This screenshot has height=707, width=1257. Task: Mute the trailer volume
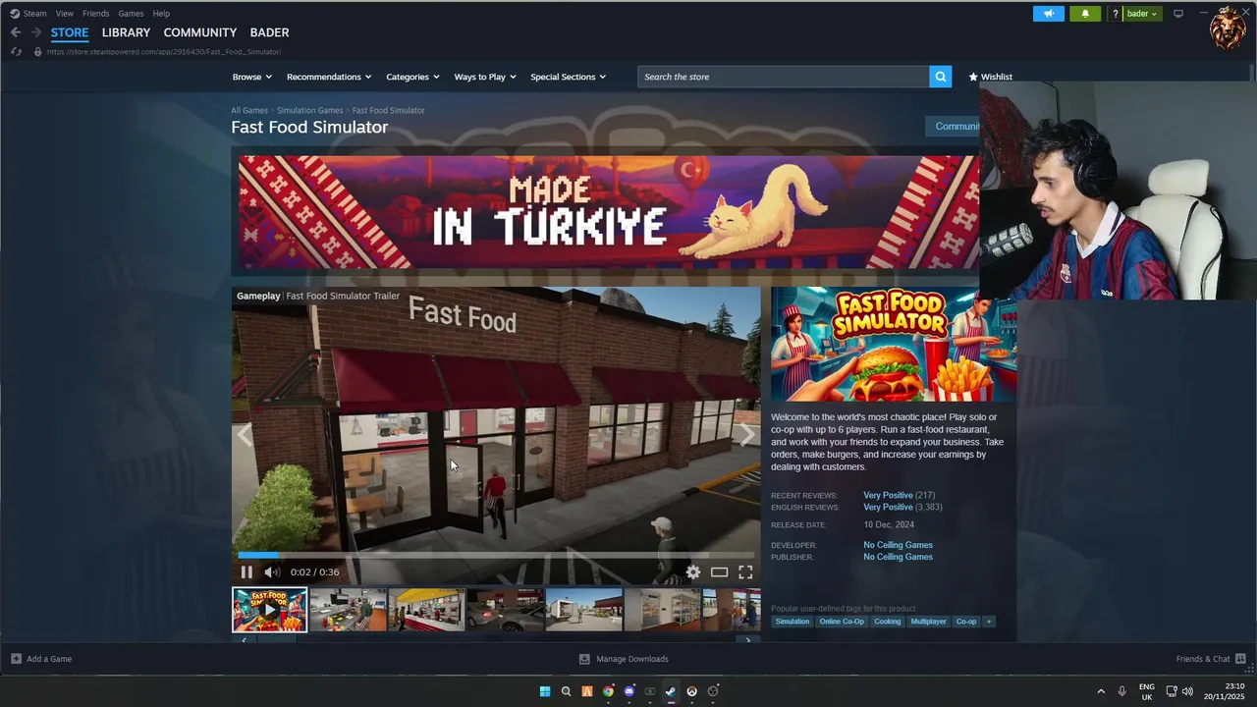pos(272,571)
